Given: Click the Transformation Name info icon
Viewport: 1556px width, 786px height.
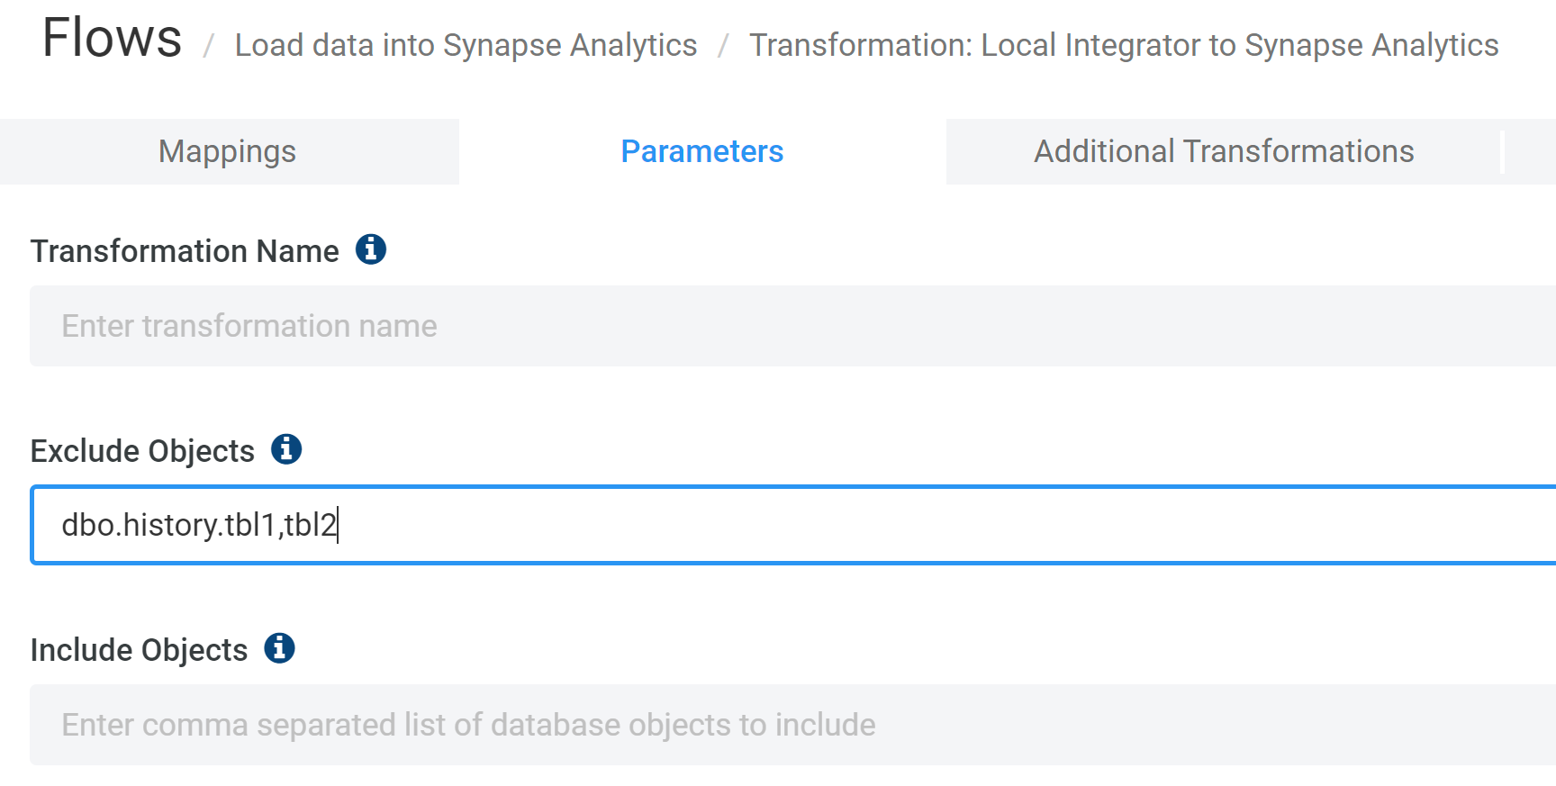Looking at the screenshot, I should point(370,249).
